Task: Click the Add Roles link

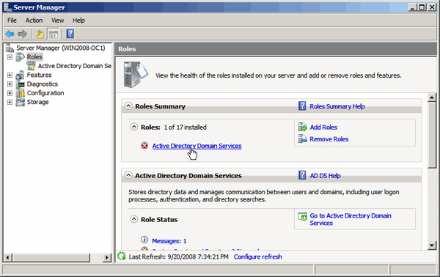Action: tap(323, 128)
